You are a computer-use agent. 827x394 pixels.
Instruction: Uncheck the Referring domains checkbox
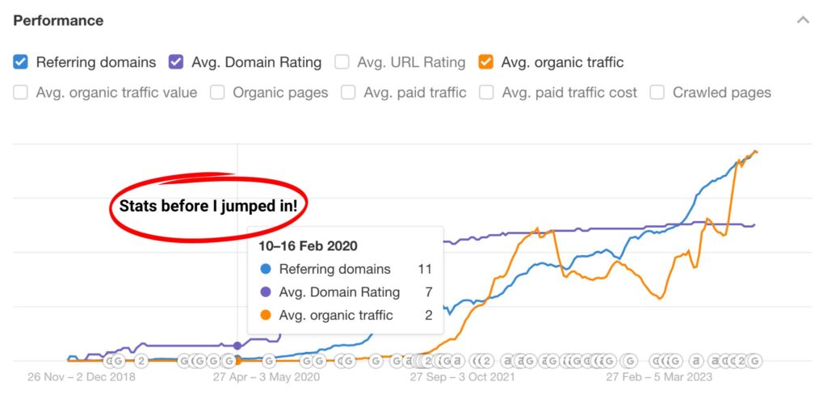point(21,61)
